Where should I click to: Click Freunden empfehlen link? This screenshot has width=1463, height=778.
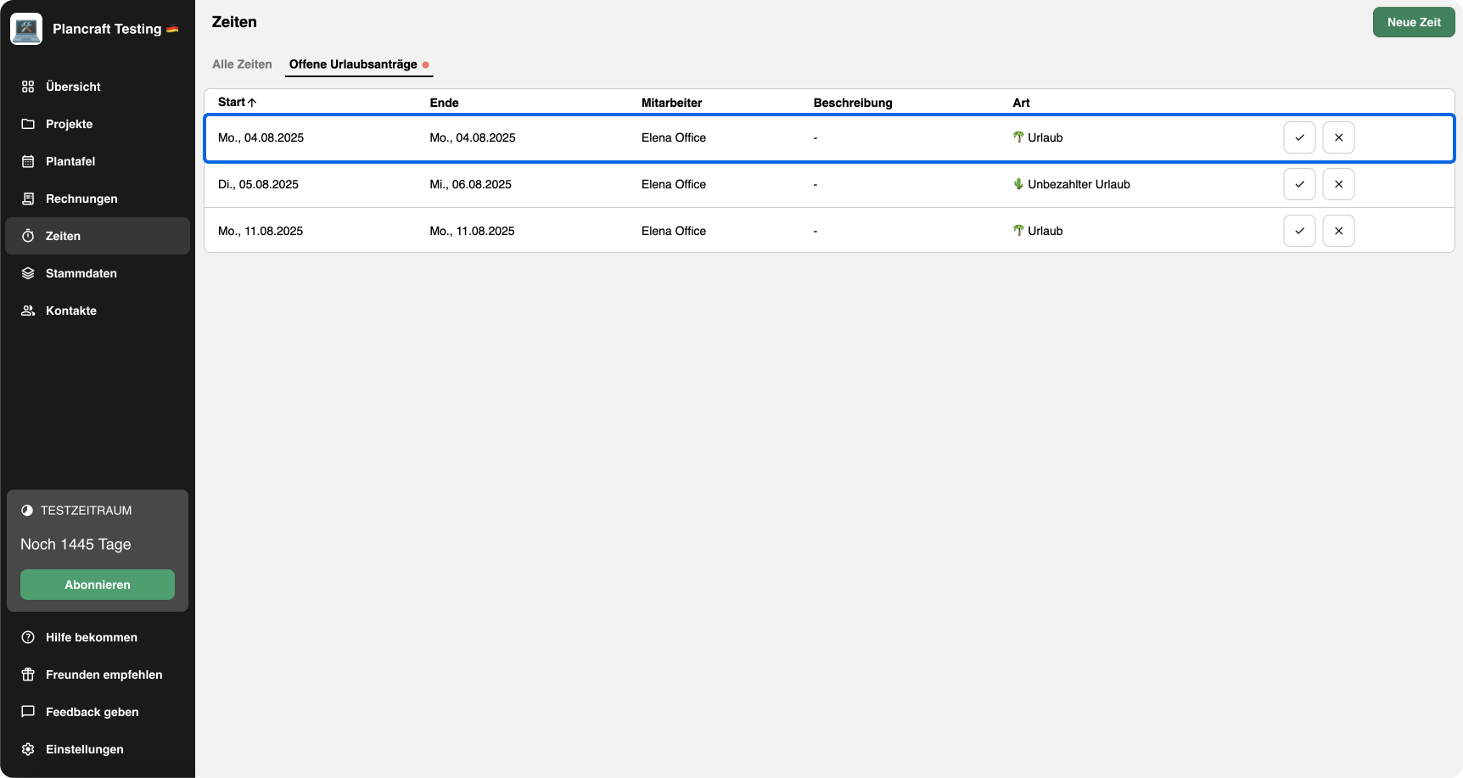(x=104, y=674)
